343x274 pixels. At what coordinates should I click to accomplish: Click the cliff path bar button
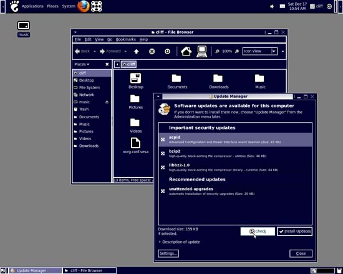pyautogui.click(x=129, y=64)
